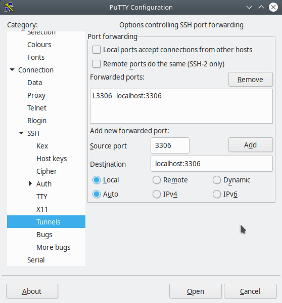Expand the Auth category tree node
Viewport: 282px width, 303px height.
[x=30, y=183]
